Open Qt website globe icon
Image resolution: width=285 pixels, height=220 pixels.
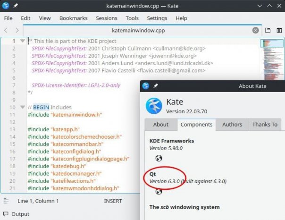pyautogui.click(x=159, y=191)
